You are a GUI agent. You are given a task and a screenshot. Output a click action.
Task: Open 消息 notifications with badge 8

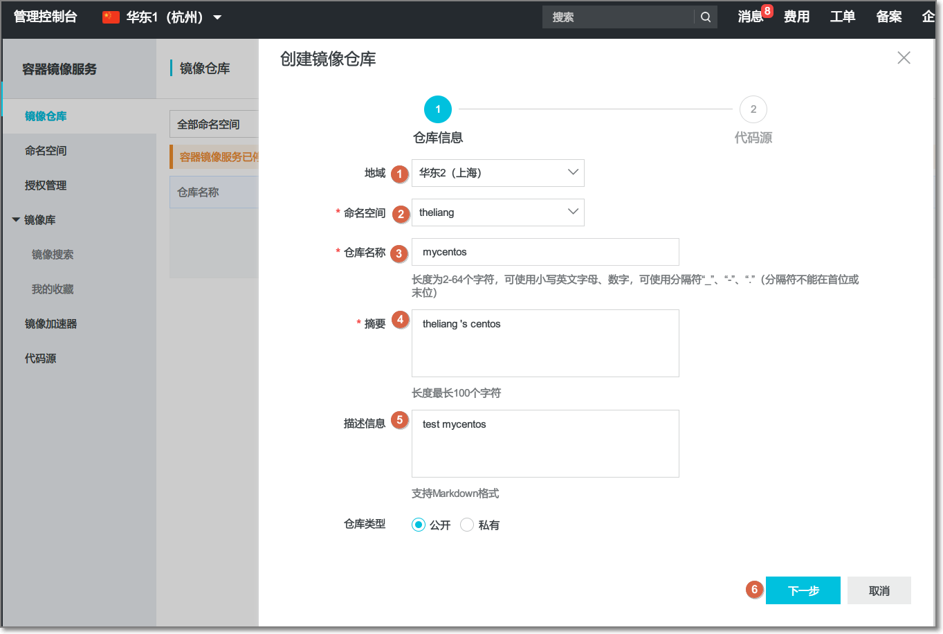click(x=751, y=17)
